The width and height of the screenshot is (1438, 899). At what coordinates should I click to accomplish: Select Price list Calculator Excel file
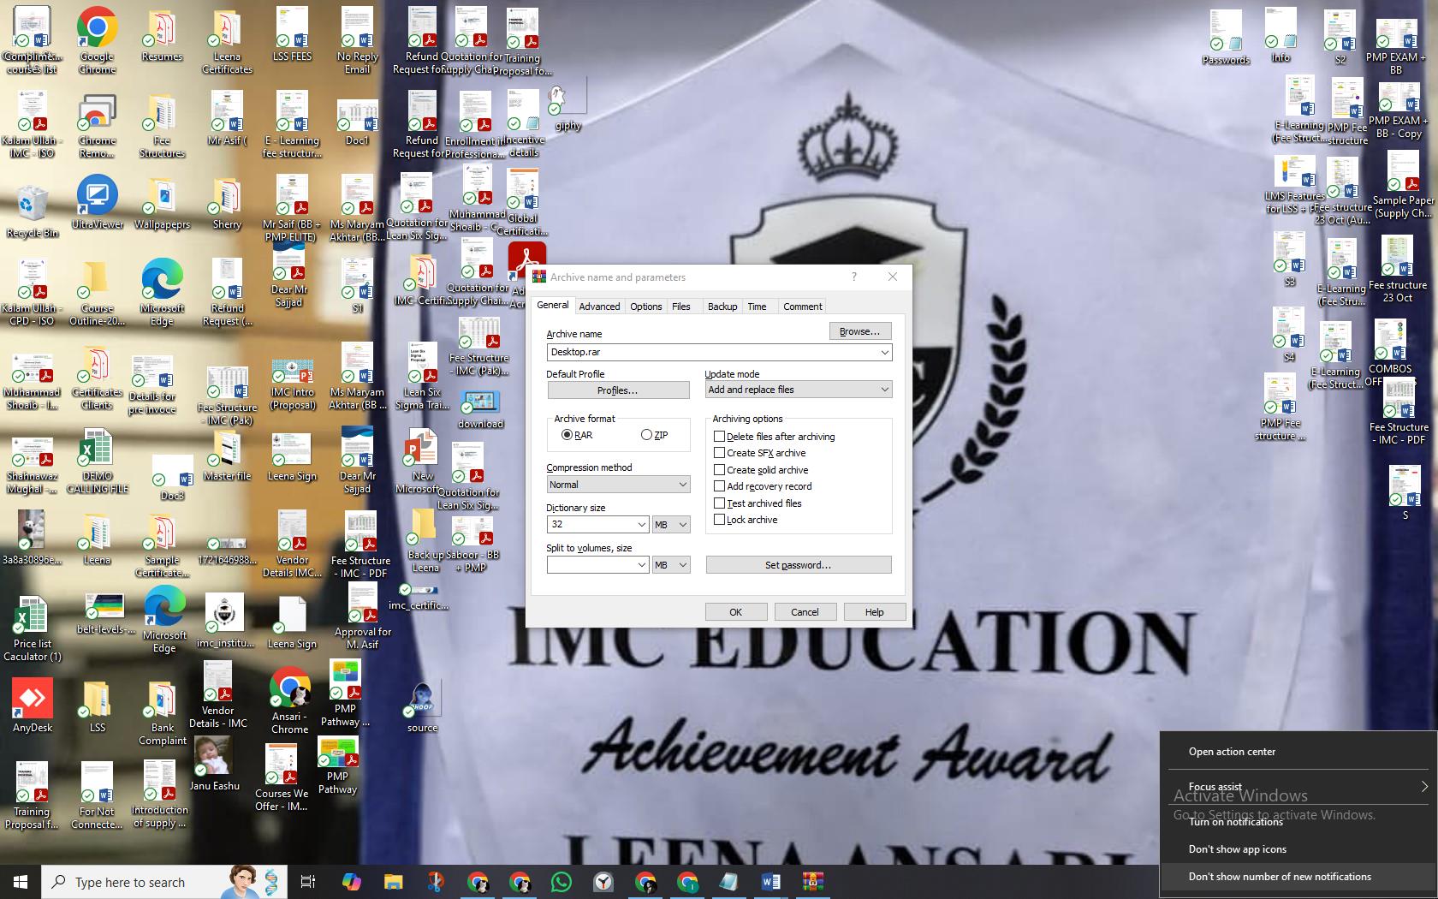pos(32,629)
